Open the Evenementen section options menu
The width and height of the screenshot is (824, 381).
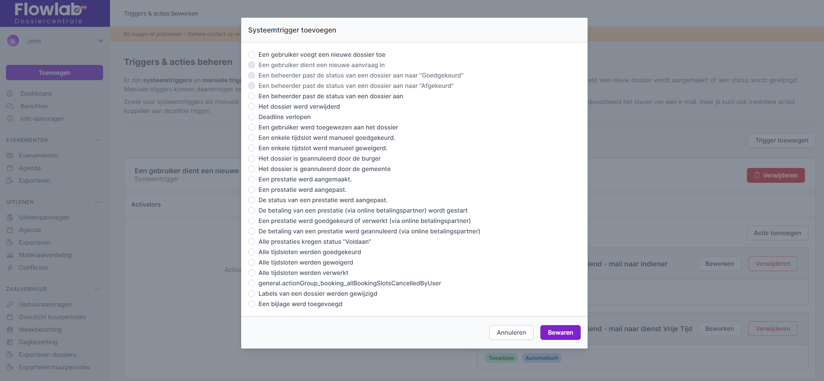click(98, 140)
